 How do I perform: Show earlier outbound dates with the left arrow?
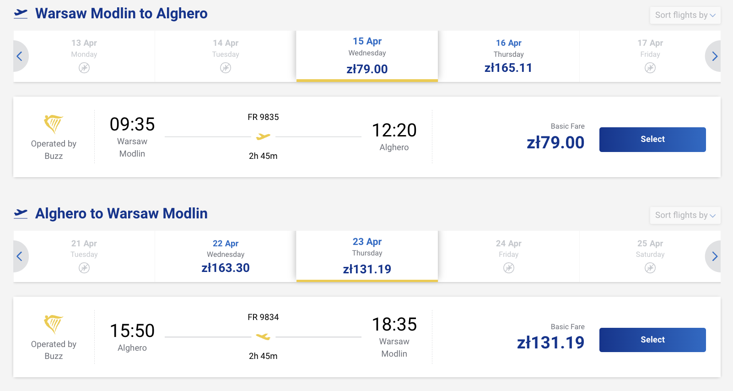coord(20,56)
